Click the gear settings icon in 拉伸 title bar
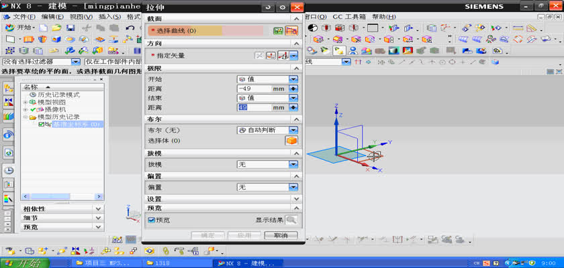 (283, 7)
